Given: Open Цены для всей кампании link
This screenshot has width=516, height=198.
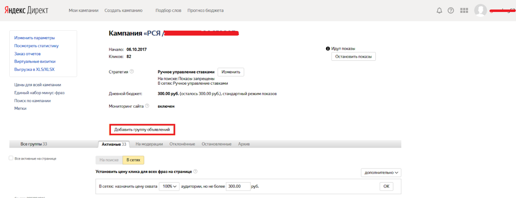Looking at the screenshot, I should pos(38,85).
